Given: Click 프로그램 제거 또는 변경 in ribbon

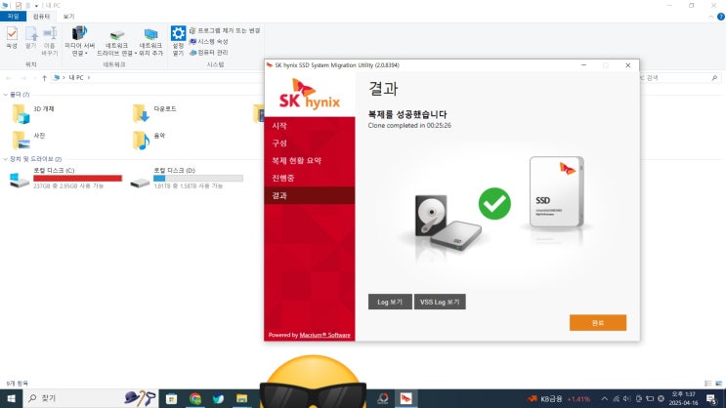Looking at the screenshot, I should coord(225,30).
